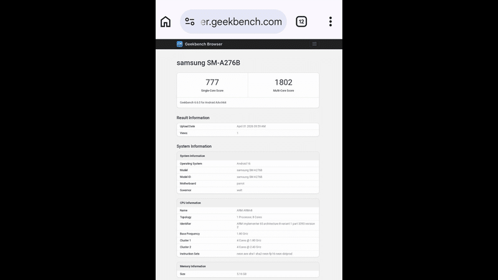Select the geekbench.com address bar
The image size is (498, 280).
(x=233, y=22)
